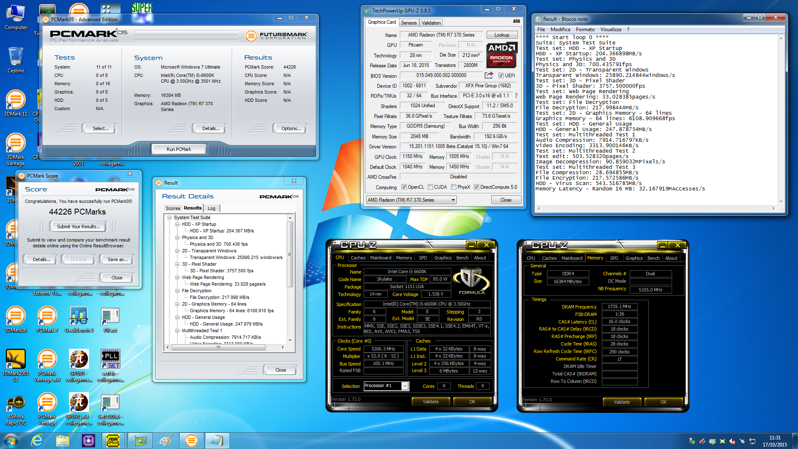
Task: Open Internet Explorer from the taskbar
Action: pos(37,441)
